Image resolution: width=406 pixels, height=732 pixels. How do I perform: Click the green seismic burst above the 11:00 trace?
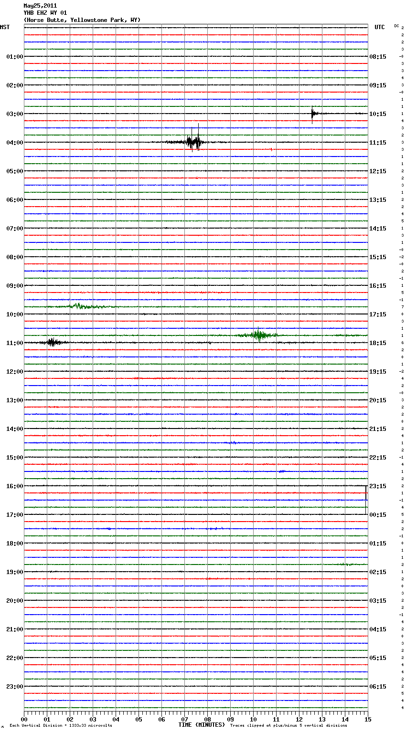pos(258,335)
